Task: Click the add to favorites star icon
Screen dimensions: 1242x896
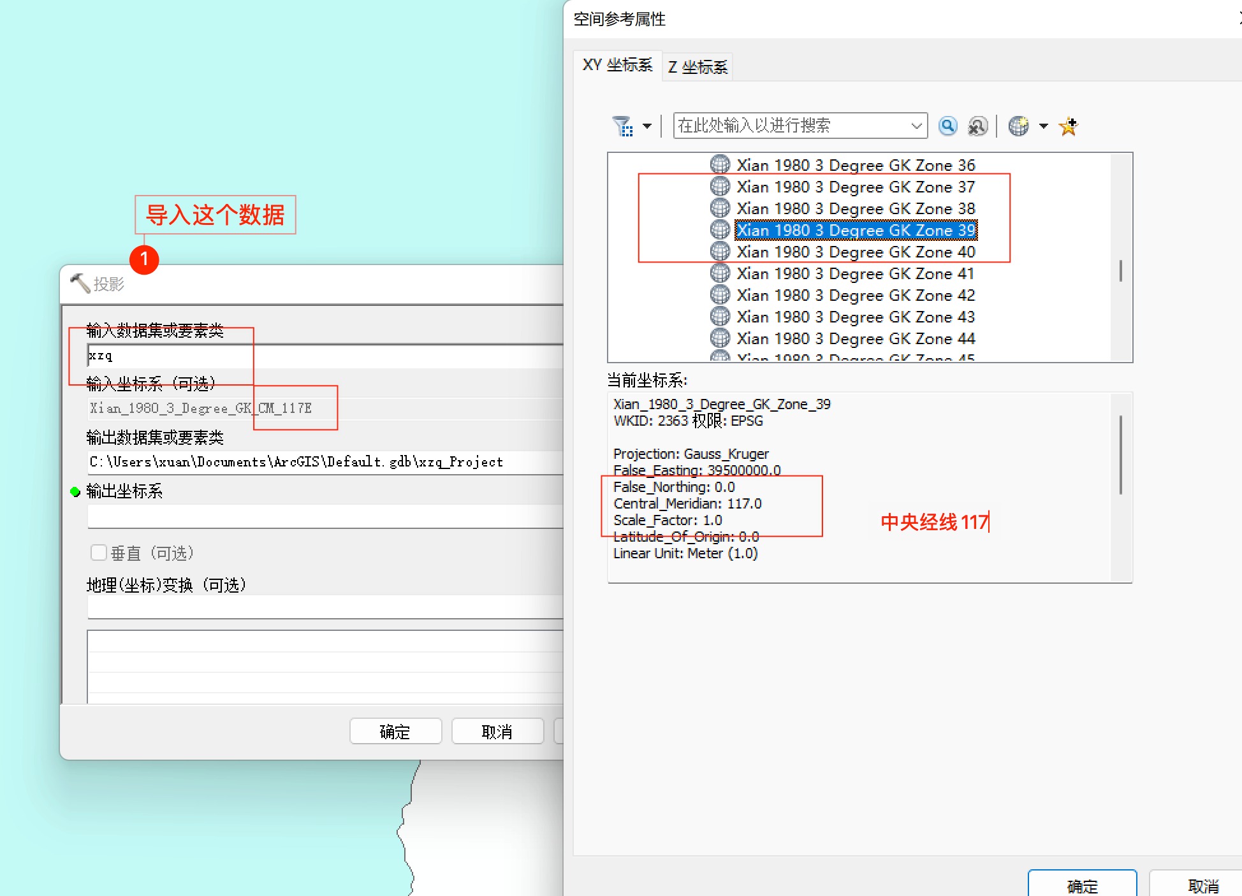Action: tap(1069, 126)
